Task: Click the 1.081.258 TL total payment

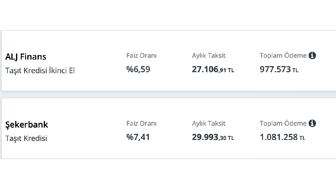Action: (282, 137)
